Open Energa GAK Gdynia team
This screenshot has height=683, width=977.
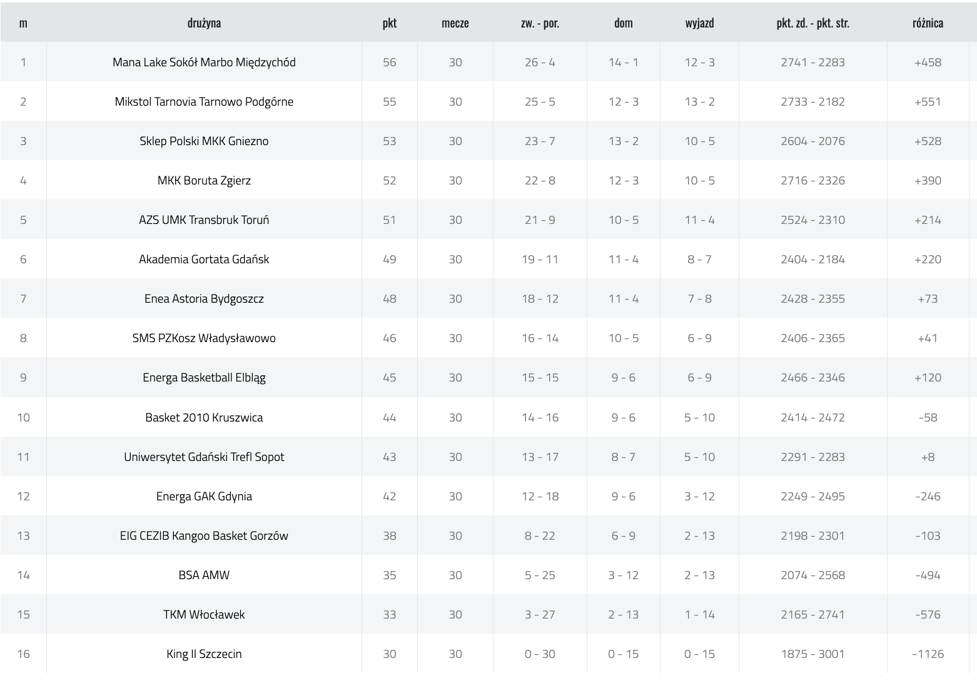[x=204, y=497]
